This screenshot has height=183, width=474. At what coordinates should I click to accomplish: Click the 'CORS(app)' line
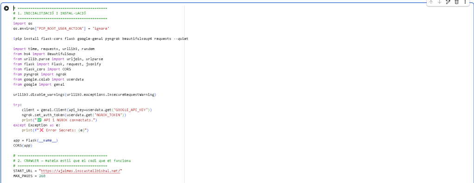[x=23, y=145]
